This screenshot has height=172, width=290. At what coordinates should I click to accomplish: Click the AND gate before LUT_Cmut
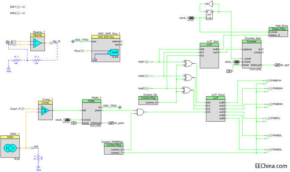click(x=140, y=112)
